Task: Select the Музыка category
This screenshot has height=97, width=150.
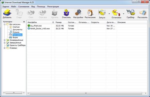Action: point(16,32)
